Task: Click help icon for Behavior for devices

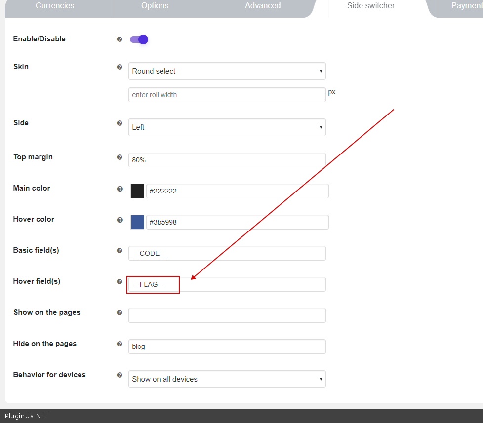Action: coord(120,375)
